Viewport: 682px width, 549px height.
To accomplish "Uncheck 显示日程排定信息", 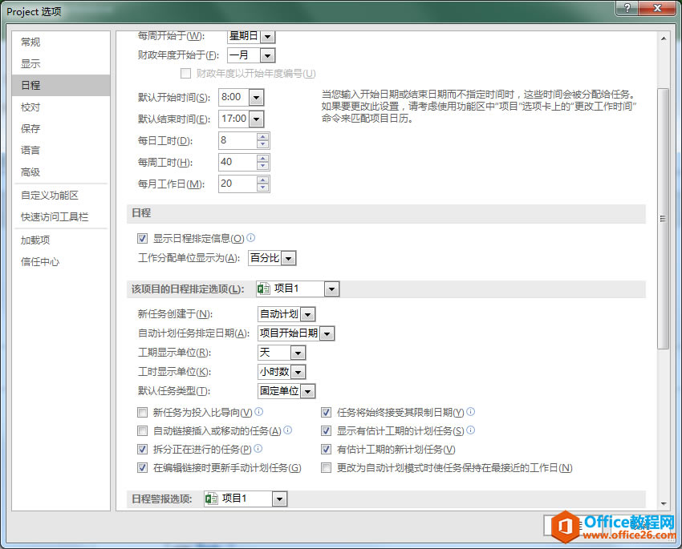I will 142,238.
